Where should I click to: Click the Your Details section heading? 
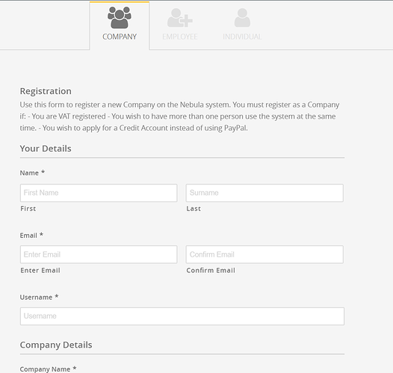pos(46,148)
